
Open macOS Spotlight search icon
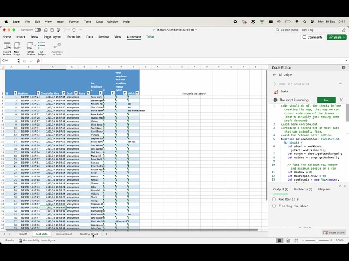coord(305,22)
